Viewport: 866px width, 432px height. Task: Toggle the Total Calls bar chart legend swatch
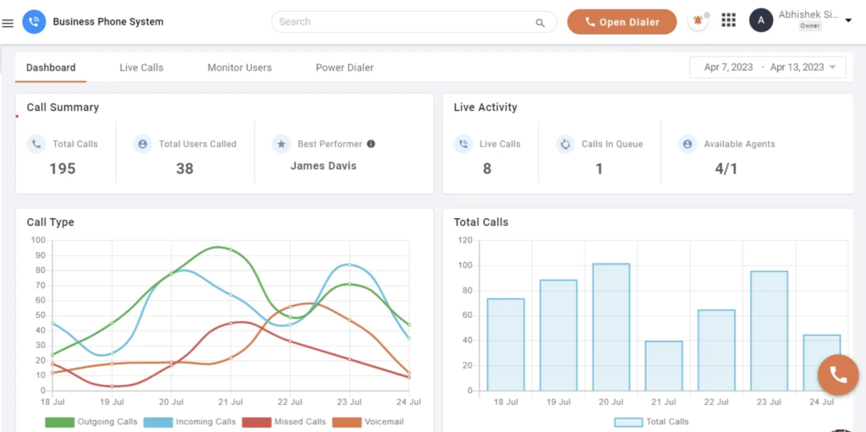pyautogui.click(x=628, y=422)
